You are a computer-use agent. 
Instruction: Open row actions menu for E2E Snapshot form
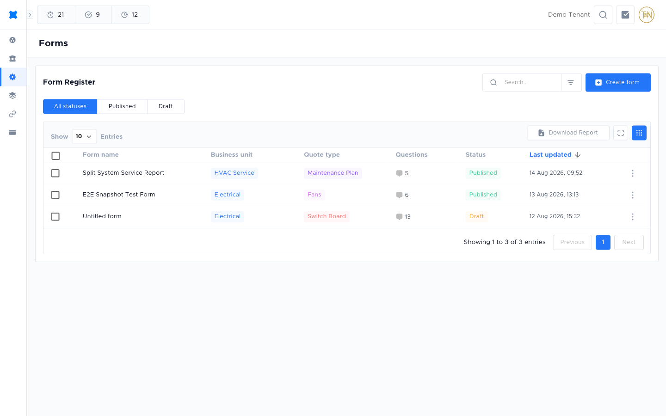[633, 195]
